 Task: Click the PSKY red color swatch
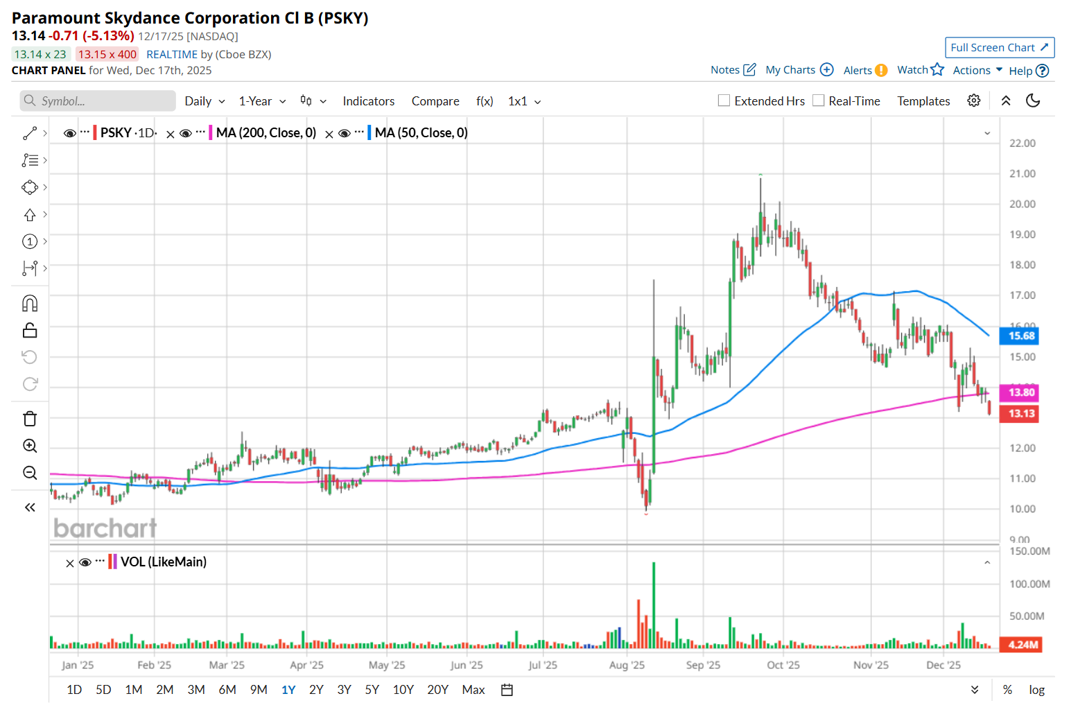pyautogui.click(x=95, y=132)
